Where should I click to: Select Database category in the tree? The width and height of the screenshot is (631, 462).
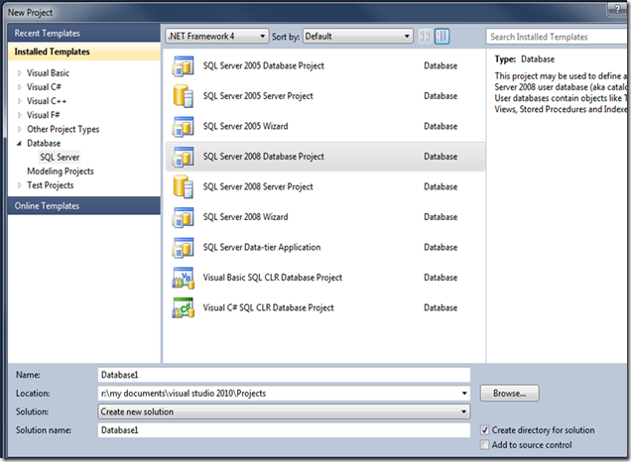[44, 143]
